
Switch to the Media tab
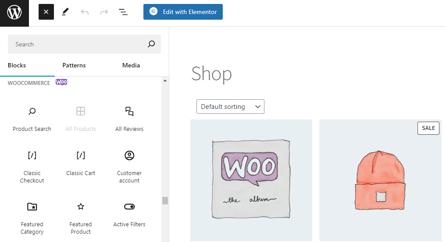[x=131, y=65]
